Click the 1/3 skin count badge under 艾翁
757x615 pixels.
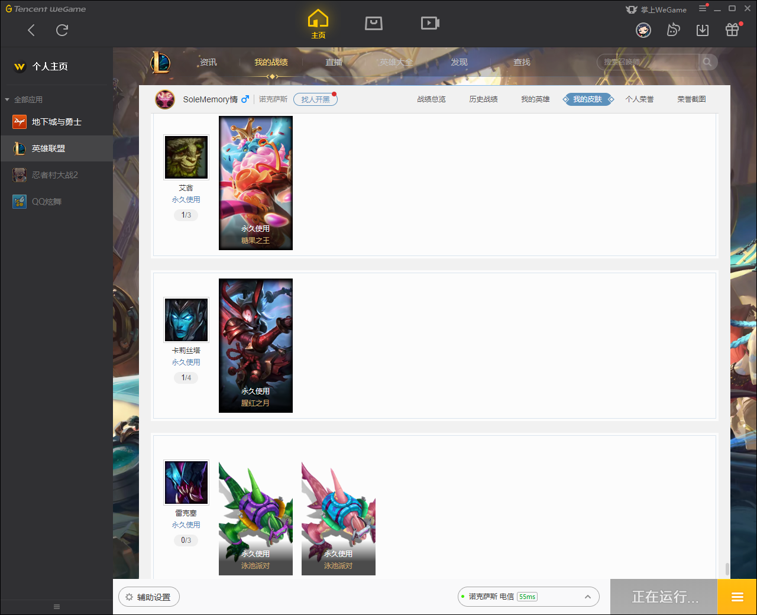186,215
